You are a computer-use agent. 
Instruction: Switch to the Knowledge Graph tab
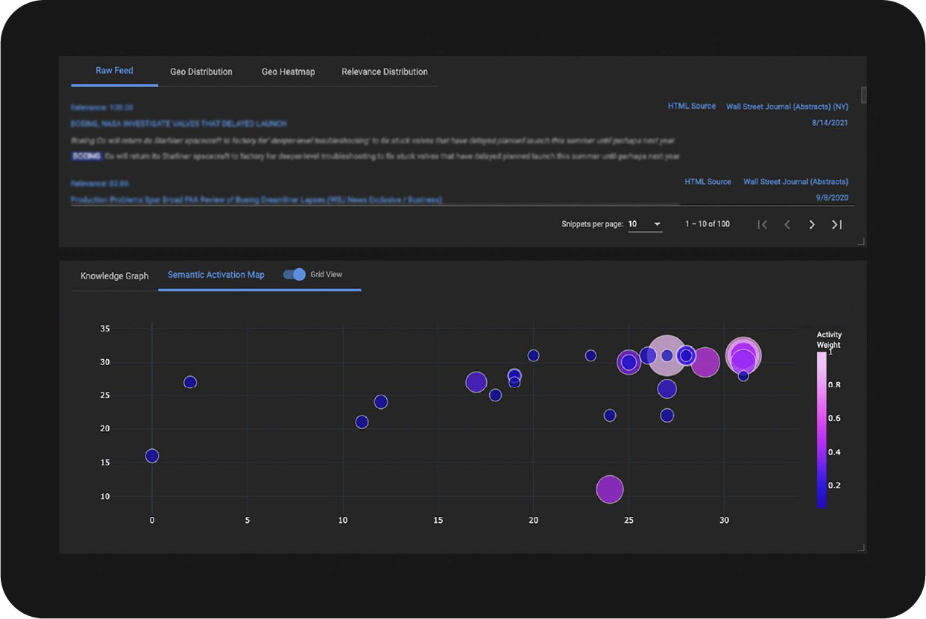[115, 276]
